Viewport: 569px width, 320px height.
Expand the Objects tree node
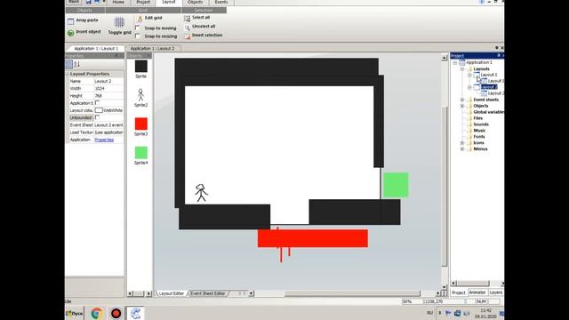(x=462, y=106)
